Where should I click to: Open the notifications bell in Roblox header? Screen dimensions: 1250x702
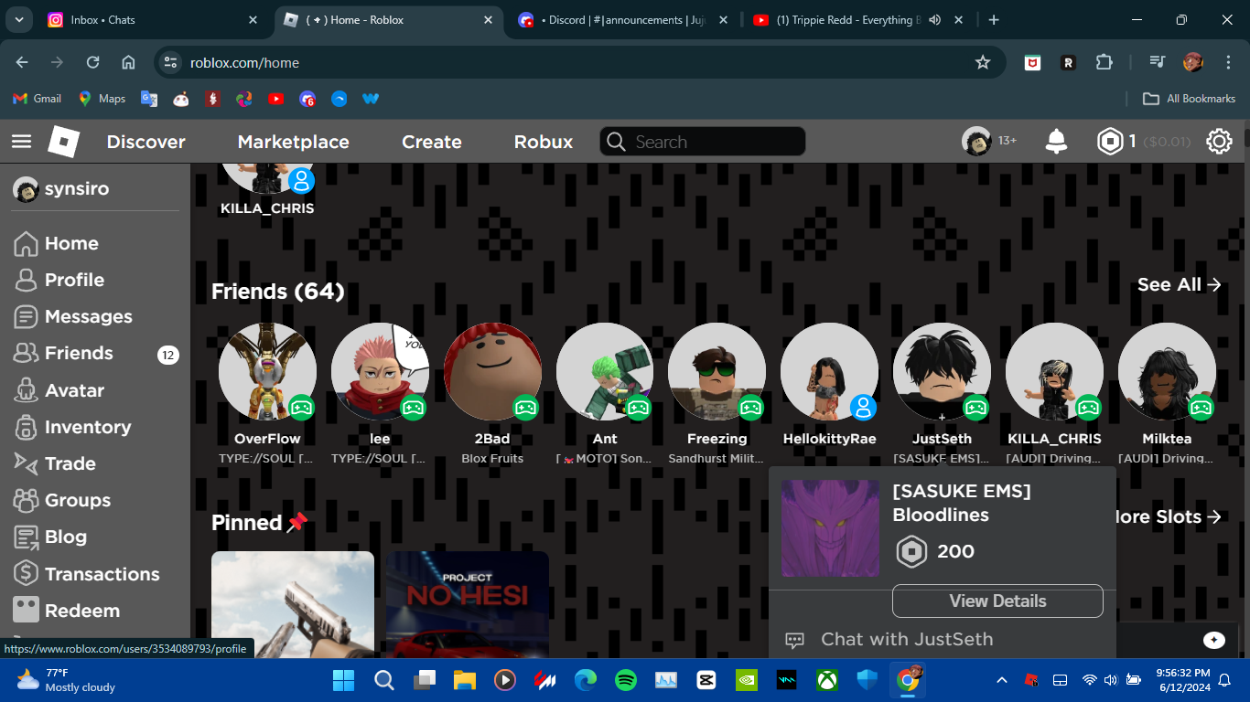point(1056,142)
